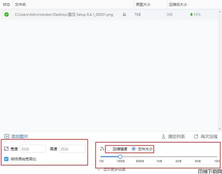This screenshot has width=222, height=174.
Task: Click the green down arrow beside 55%
Action: (191, 14)
